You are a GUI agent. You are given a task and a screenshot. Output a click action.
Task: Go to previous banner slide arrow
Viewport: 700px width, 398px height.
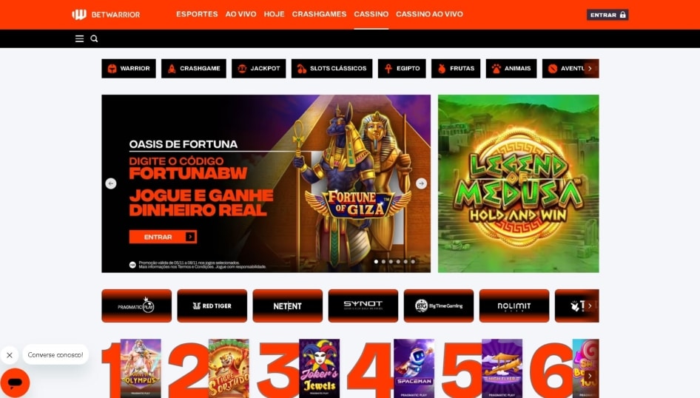pyautogui.click(x=111, y=183)
